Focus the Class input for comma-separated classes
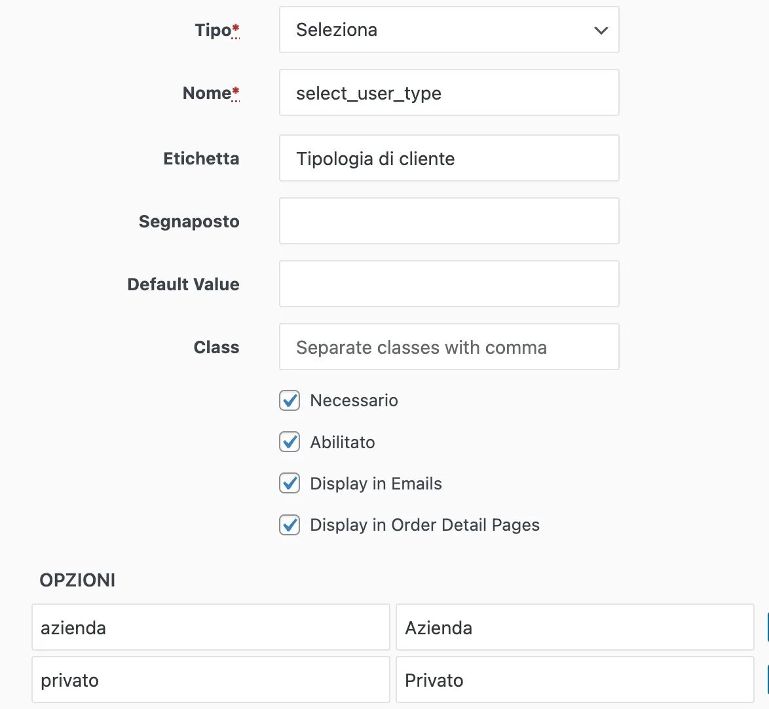This screenshot has height=709, width=769. click(x=449, y=347)
